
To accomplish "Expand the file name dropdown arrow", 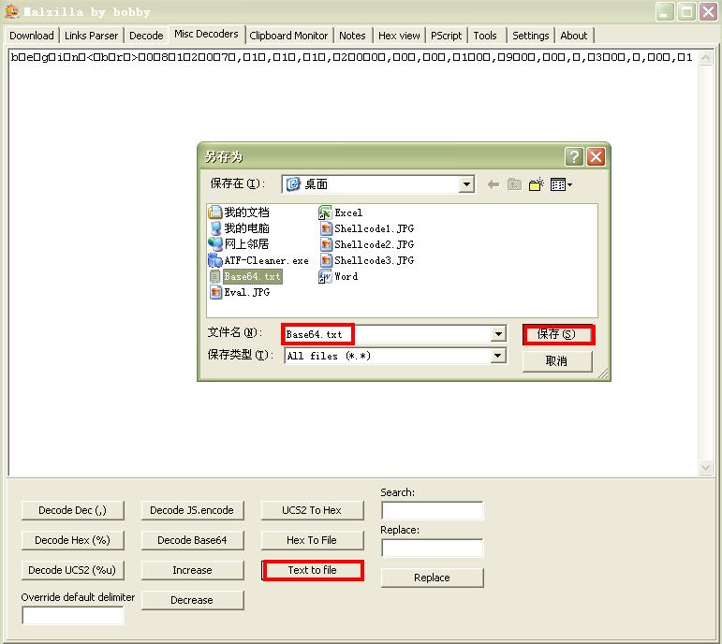I will (498, 334).
